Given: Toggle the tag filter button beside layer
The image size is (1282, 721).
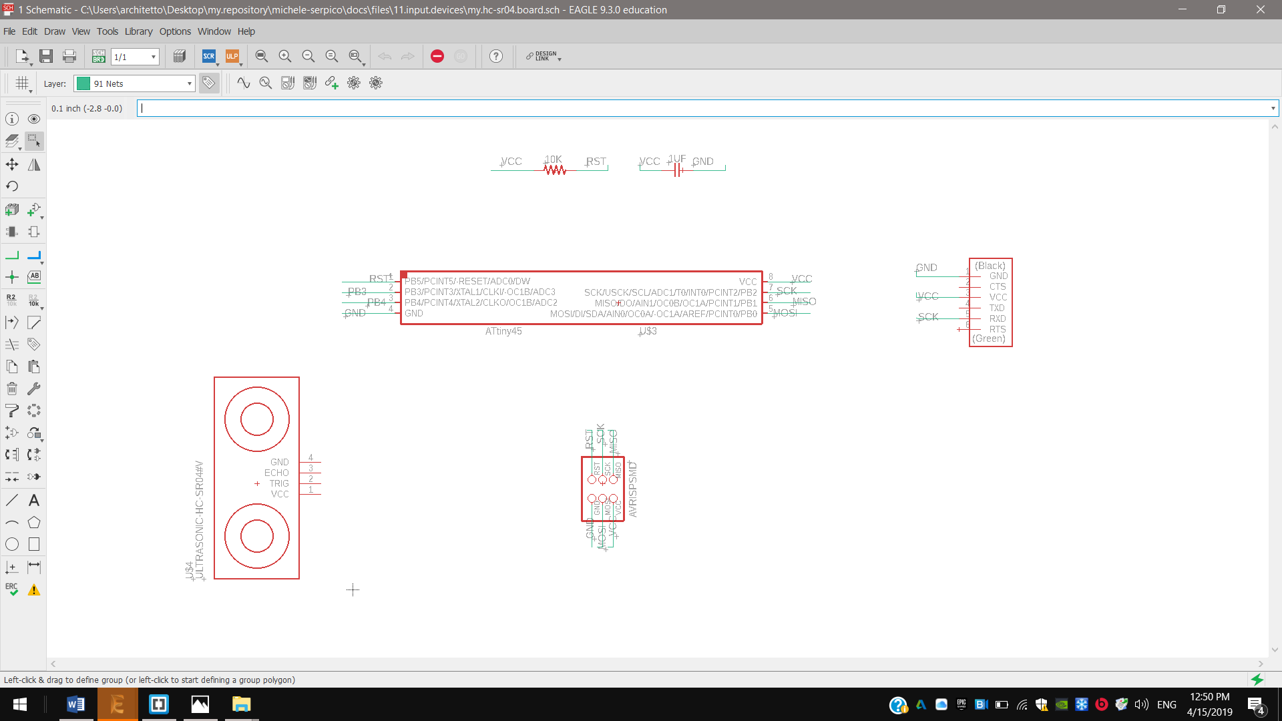Looking at the screenshot, I should coord(209,83).
